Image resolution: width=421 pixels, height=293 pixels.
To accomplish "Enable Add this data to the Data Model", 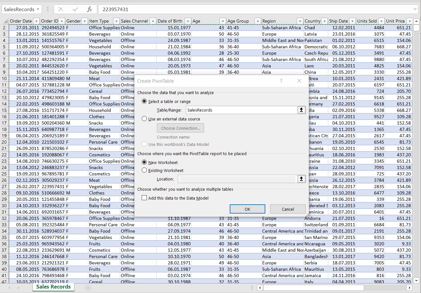I will click(x=144, y=198).
